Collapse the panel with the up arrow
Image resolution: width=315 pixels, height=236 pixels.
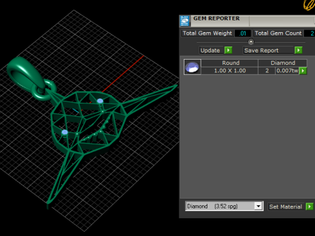coord(251,41)
